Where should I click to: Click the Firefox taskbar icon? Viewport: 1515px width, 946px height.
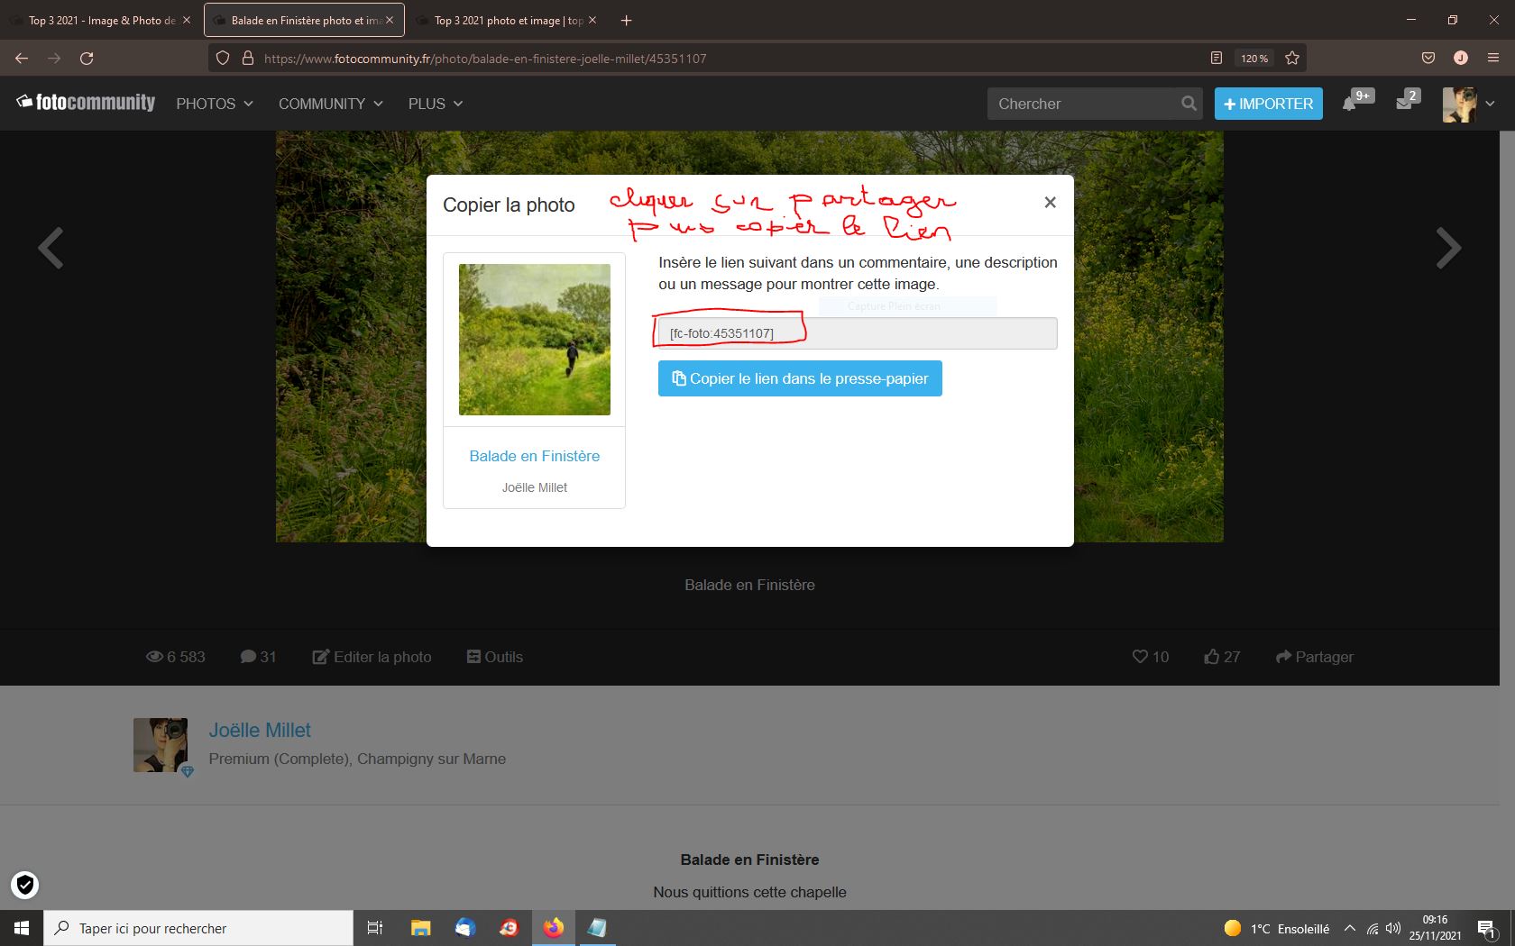click(553, 928)
